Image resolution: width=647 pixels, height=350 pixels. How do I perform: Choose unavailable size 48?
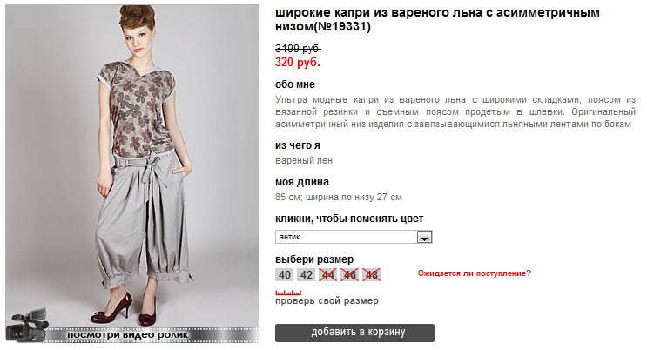[x=371, y=275]
